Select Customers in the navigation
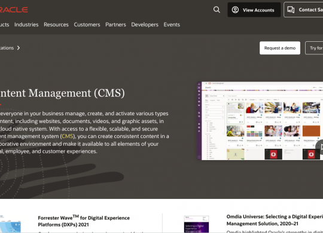Image resolution: width=323 pixels, height=233 pixels. [87, 24]
